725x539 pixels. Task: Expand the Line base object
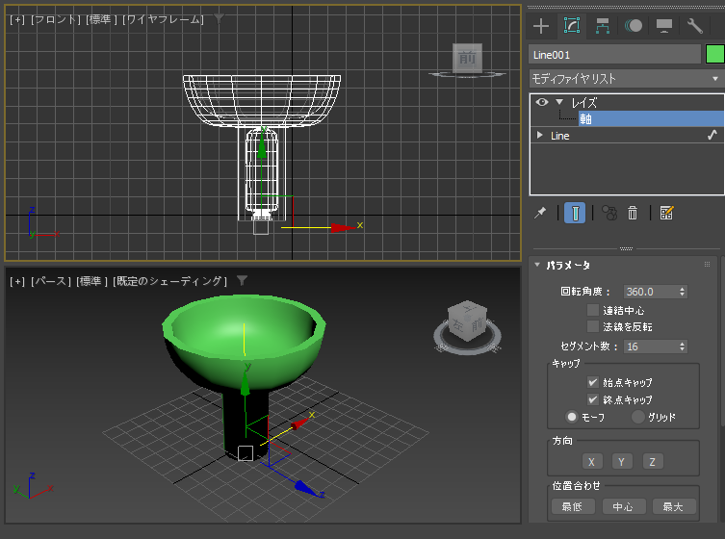pos(539,136)
